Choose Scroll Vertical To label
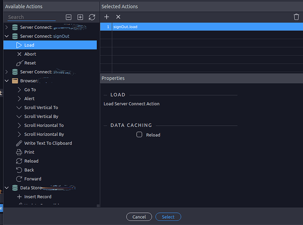Viewport: 303px width, 225px height. (x=41, y=108)
